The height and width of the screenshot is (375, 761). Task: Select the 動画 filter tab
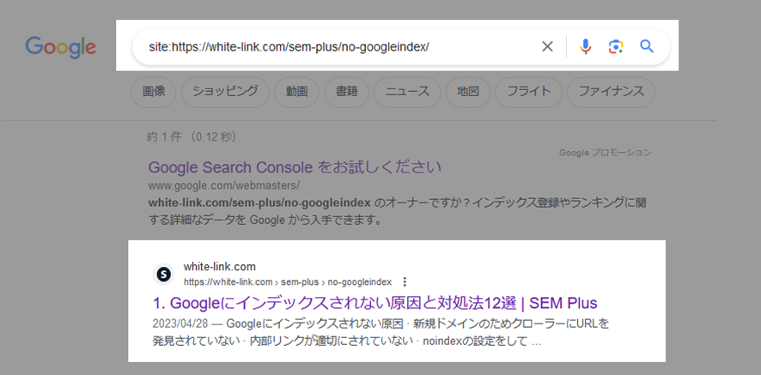[296, 92]
